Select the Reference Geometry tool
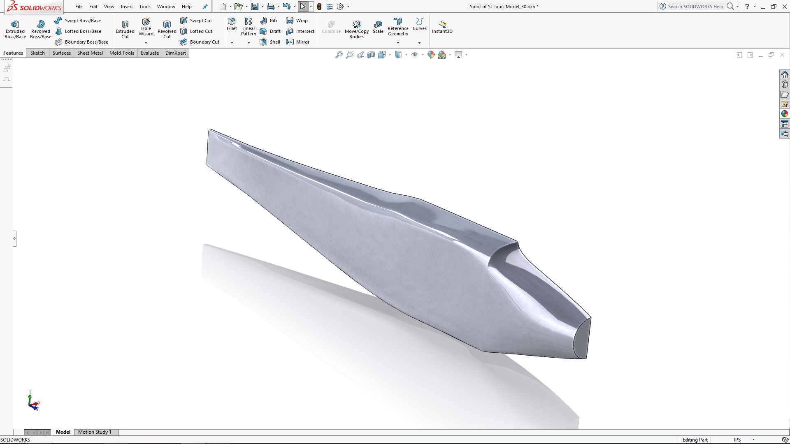 pyautogui.click(x=397, y=28)
